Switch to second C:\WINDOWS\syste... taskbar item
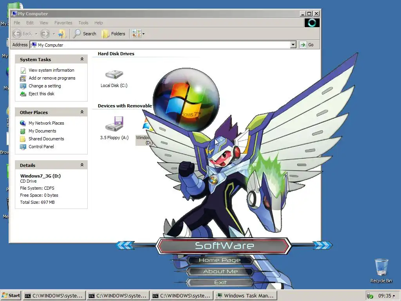Screen dimensions: 401x301 point(118,296)
